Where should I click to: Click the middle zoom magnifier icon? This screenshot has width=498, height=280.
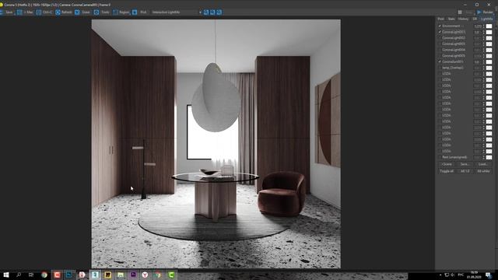coord(212,12)
